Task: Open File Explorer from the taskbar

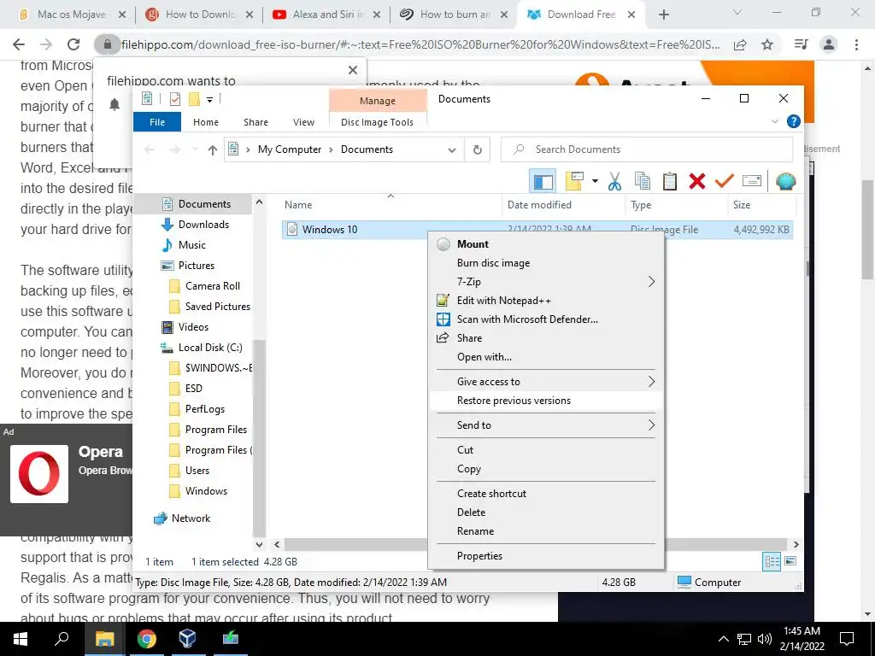Action: point(104,639)
